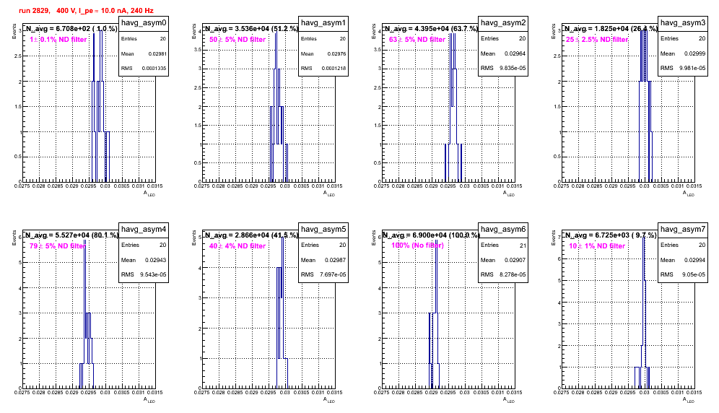Image resolution: width=719 pixels, height=413 pixels.
Task: Select the havg_asym4 stats box title
Action: coord(144,230)
